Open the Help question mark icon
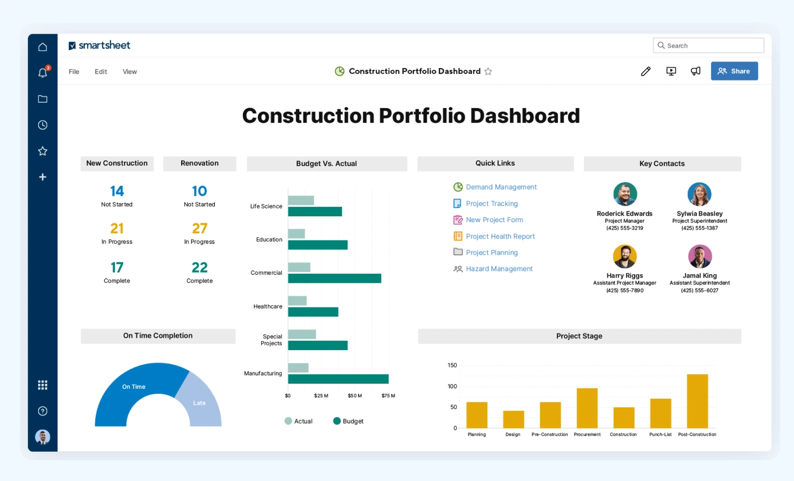The width and height of the screenshot is (794, 481). 43,411
